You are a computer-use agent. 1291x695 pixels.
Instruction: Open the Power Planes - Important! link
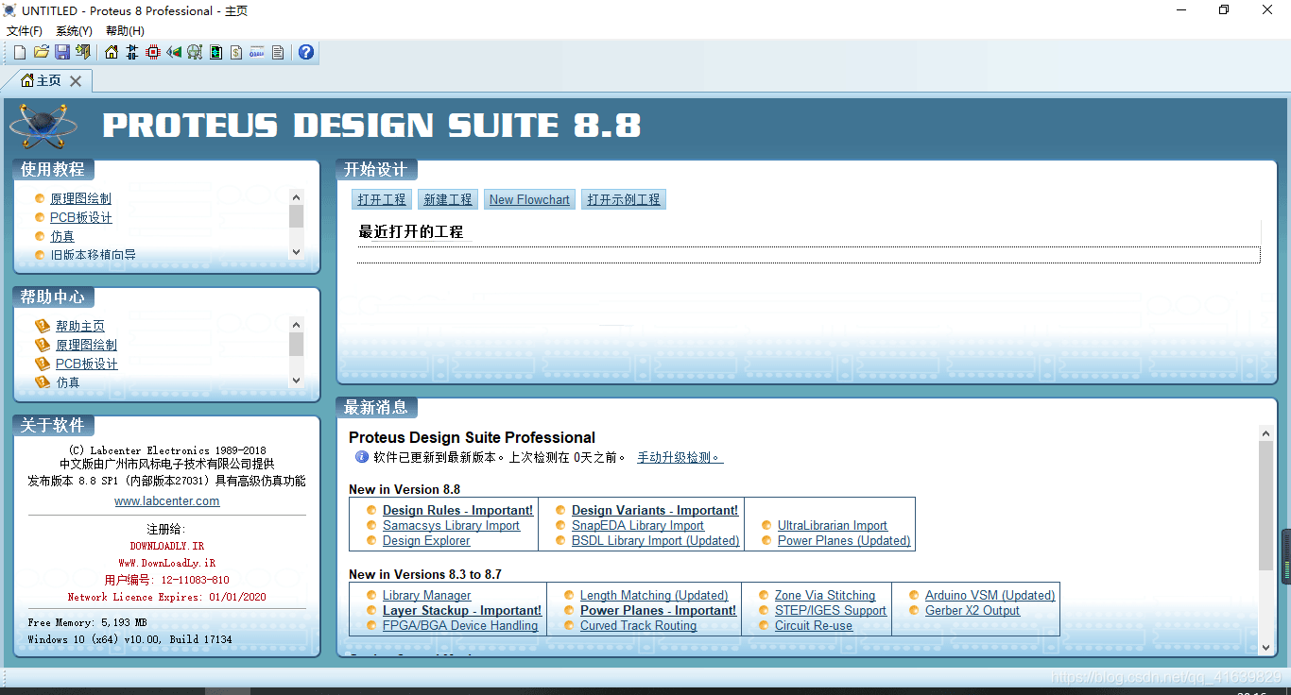point(658,611)
